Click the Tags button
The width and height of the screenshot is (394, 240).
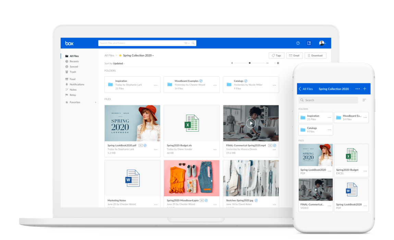tap(276, 56)
